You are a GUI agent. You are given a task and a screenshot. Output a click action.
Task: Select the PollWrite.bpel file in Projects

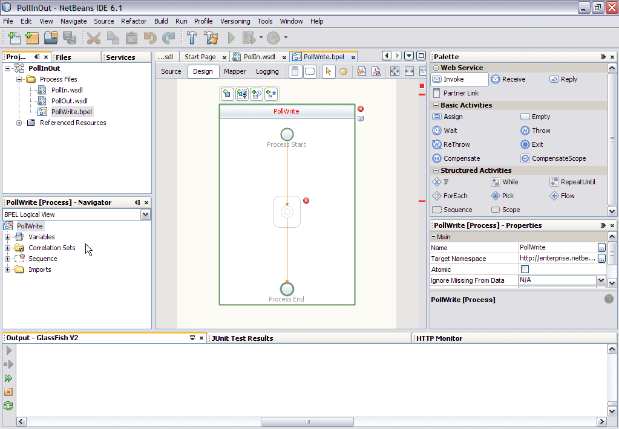point(71,111)
